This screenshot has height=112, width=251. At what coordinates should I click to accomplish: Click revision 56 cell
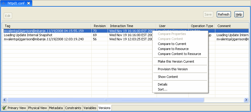pos(100,39)
